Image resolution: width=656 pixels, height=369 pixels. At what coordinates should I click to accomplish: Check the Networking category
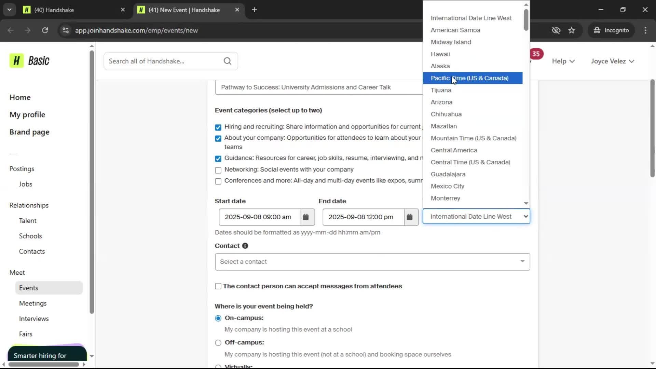pos(218,170)
